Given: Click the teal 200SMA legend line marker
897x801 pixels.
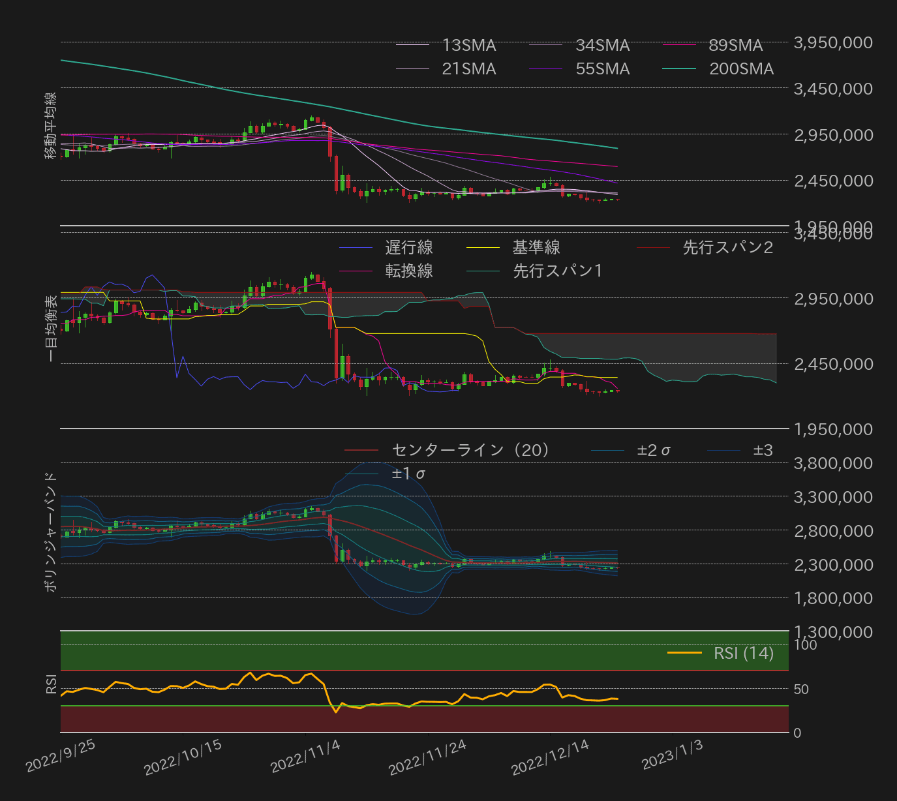Looking at the screenshot, I should click(x=678, y=68).
